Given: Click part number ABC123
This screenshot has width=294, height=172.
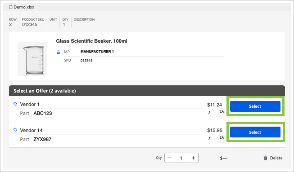Looking at the screenshot, I should [x=43, y=113].
